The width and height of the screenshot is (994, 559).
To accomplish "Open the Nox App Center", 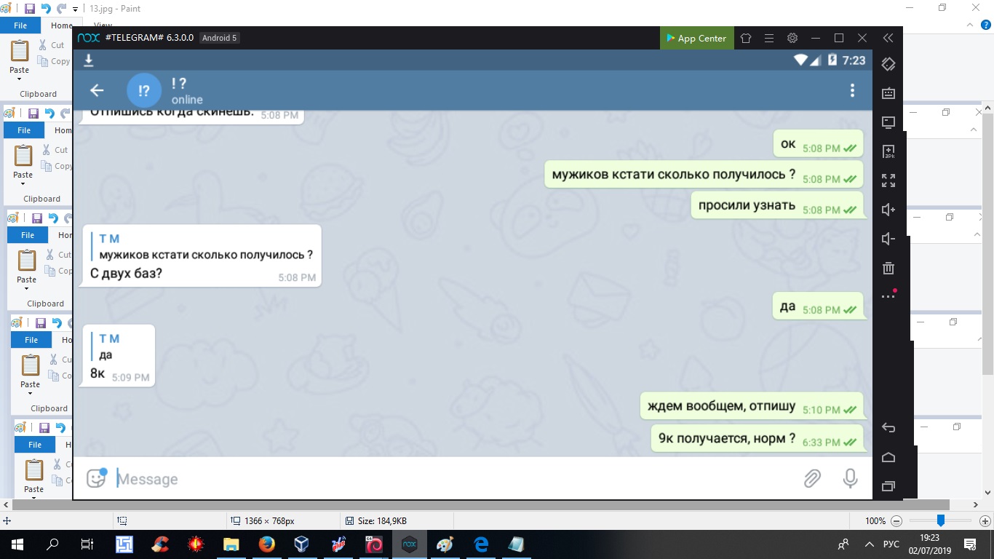I will point(696,39).
